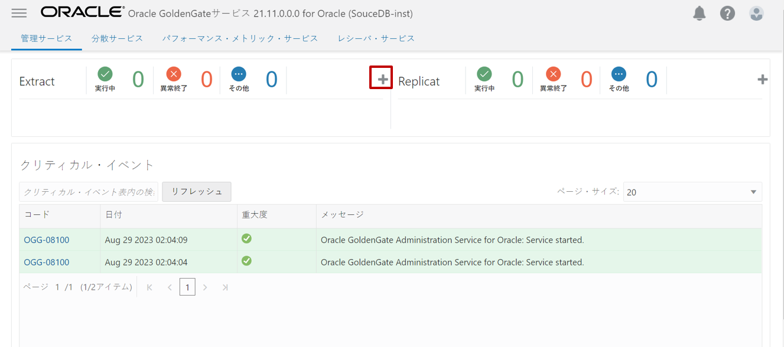Go to previous page of events
Viewport: 784px width, 347px height.
(x=170, y=287)
